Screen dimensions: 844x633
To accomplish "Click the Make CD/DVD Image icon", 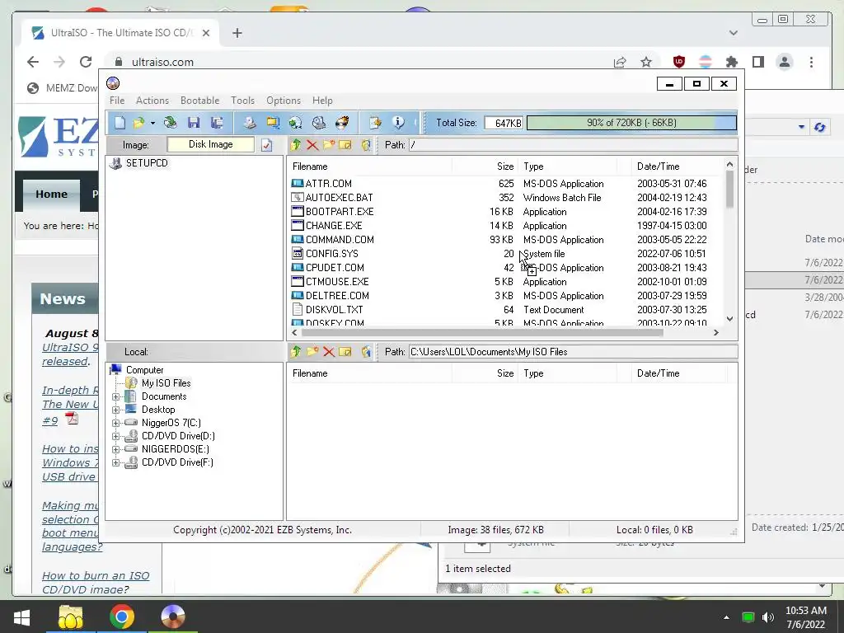I will pyautogui.click(x=249, y=123).
